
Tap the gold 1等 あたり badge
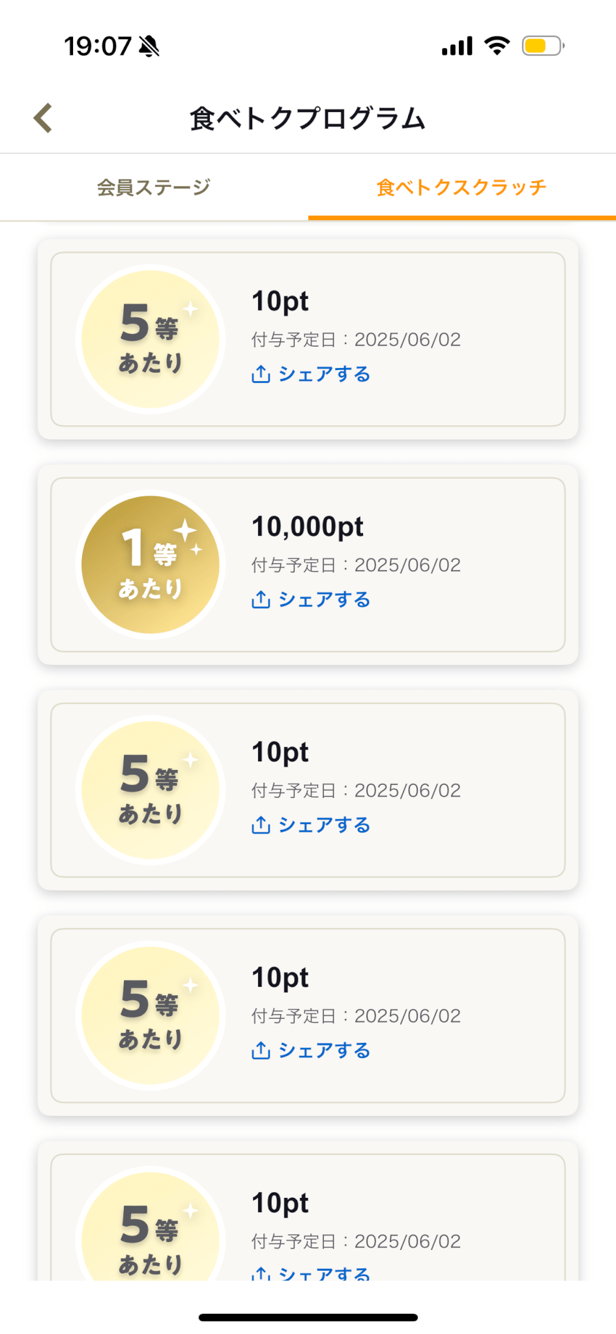click(151, 565)
